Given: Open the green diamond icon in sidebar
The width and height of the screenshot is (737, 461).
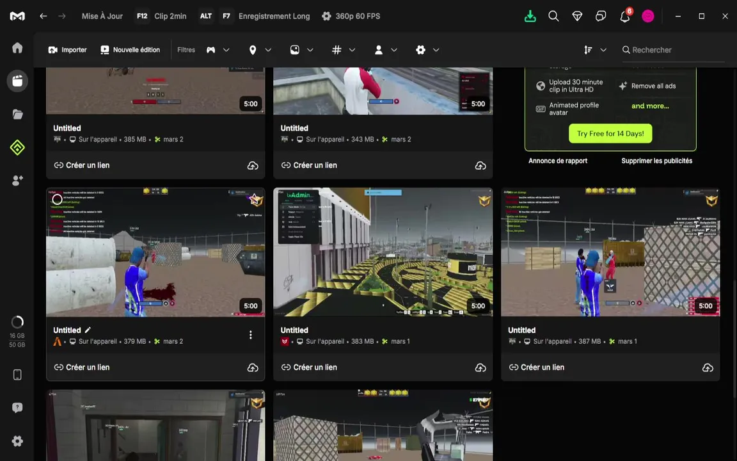Looking at the screenshot, I should click(x=17, y=148).
